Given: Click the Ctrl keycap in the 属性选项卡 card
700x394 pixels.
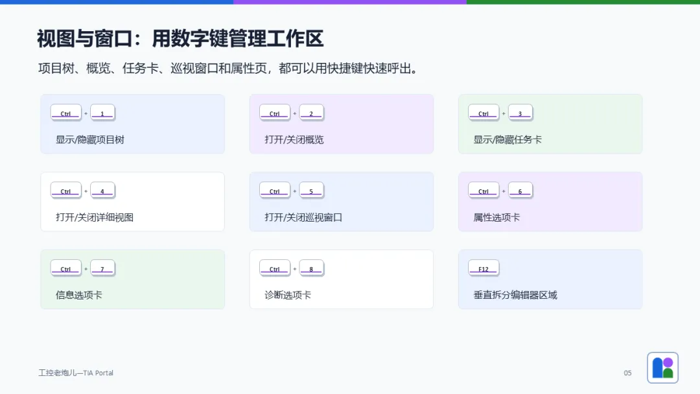Looking at the screenshot, I should pos(484,191).
